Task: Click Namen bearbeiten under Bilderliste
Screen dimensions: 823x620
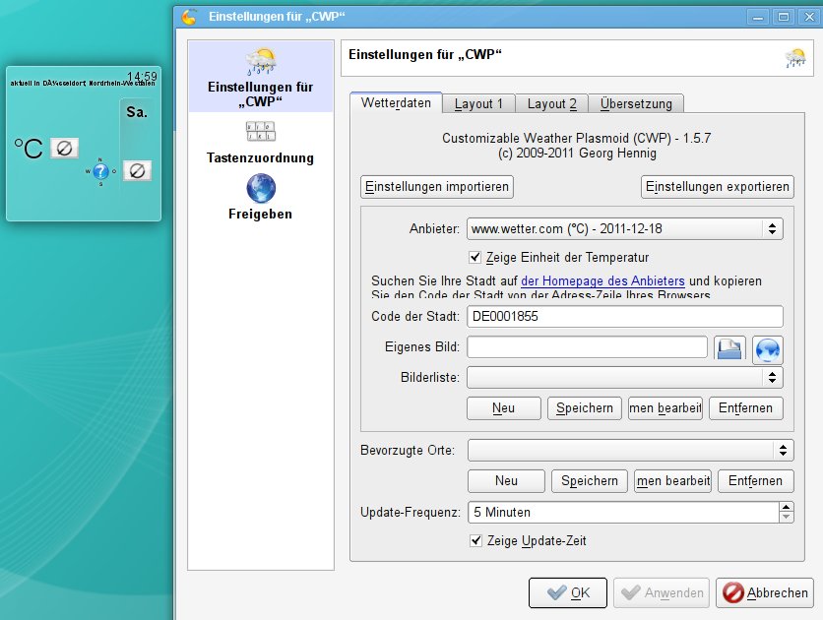Action: pyautogui.click(x=665, y=408)
